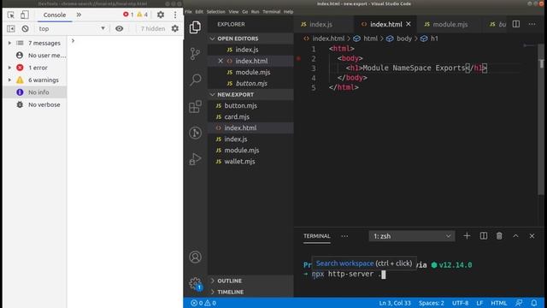Split the terminal panel

(484, 236)
